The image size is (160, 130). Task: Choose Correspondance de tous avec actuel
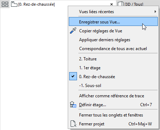coord(113,49)
